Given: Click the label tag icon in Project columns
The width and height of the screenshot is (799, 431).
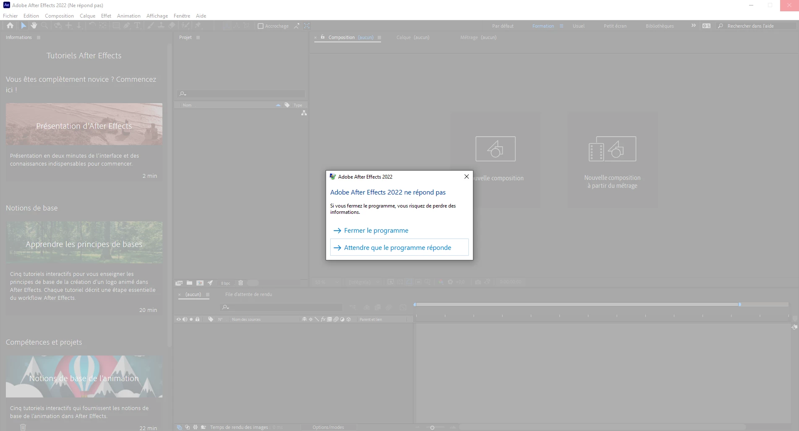Looking at the screenshot, I should coord(287,105).
